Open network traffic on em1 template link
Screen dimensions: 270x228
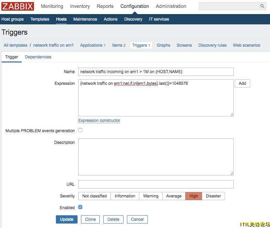54,45
